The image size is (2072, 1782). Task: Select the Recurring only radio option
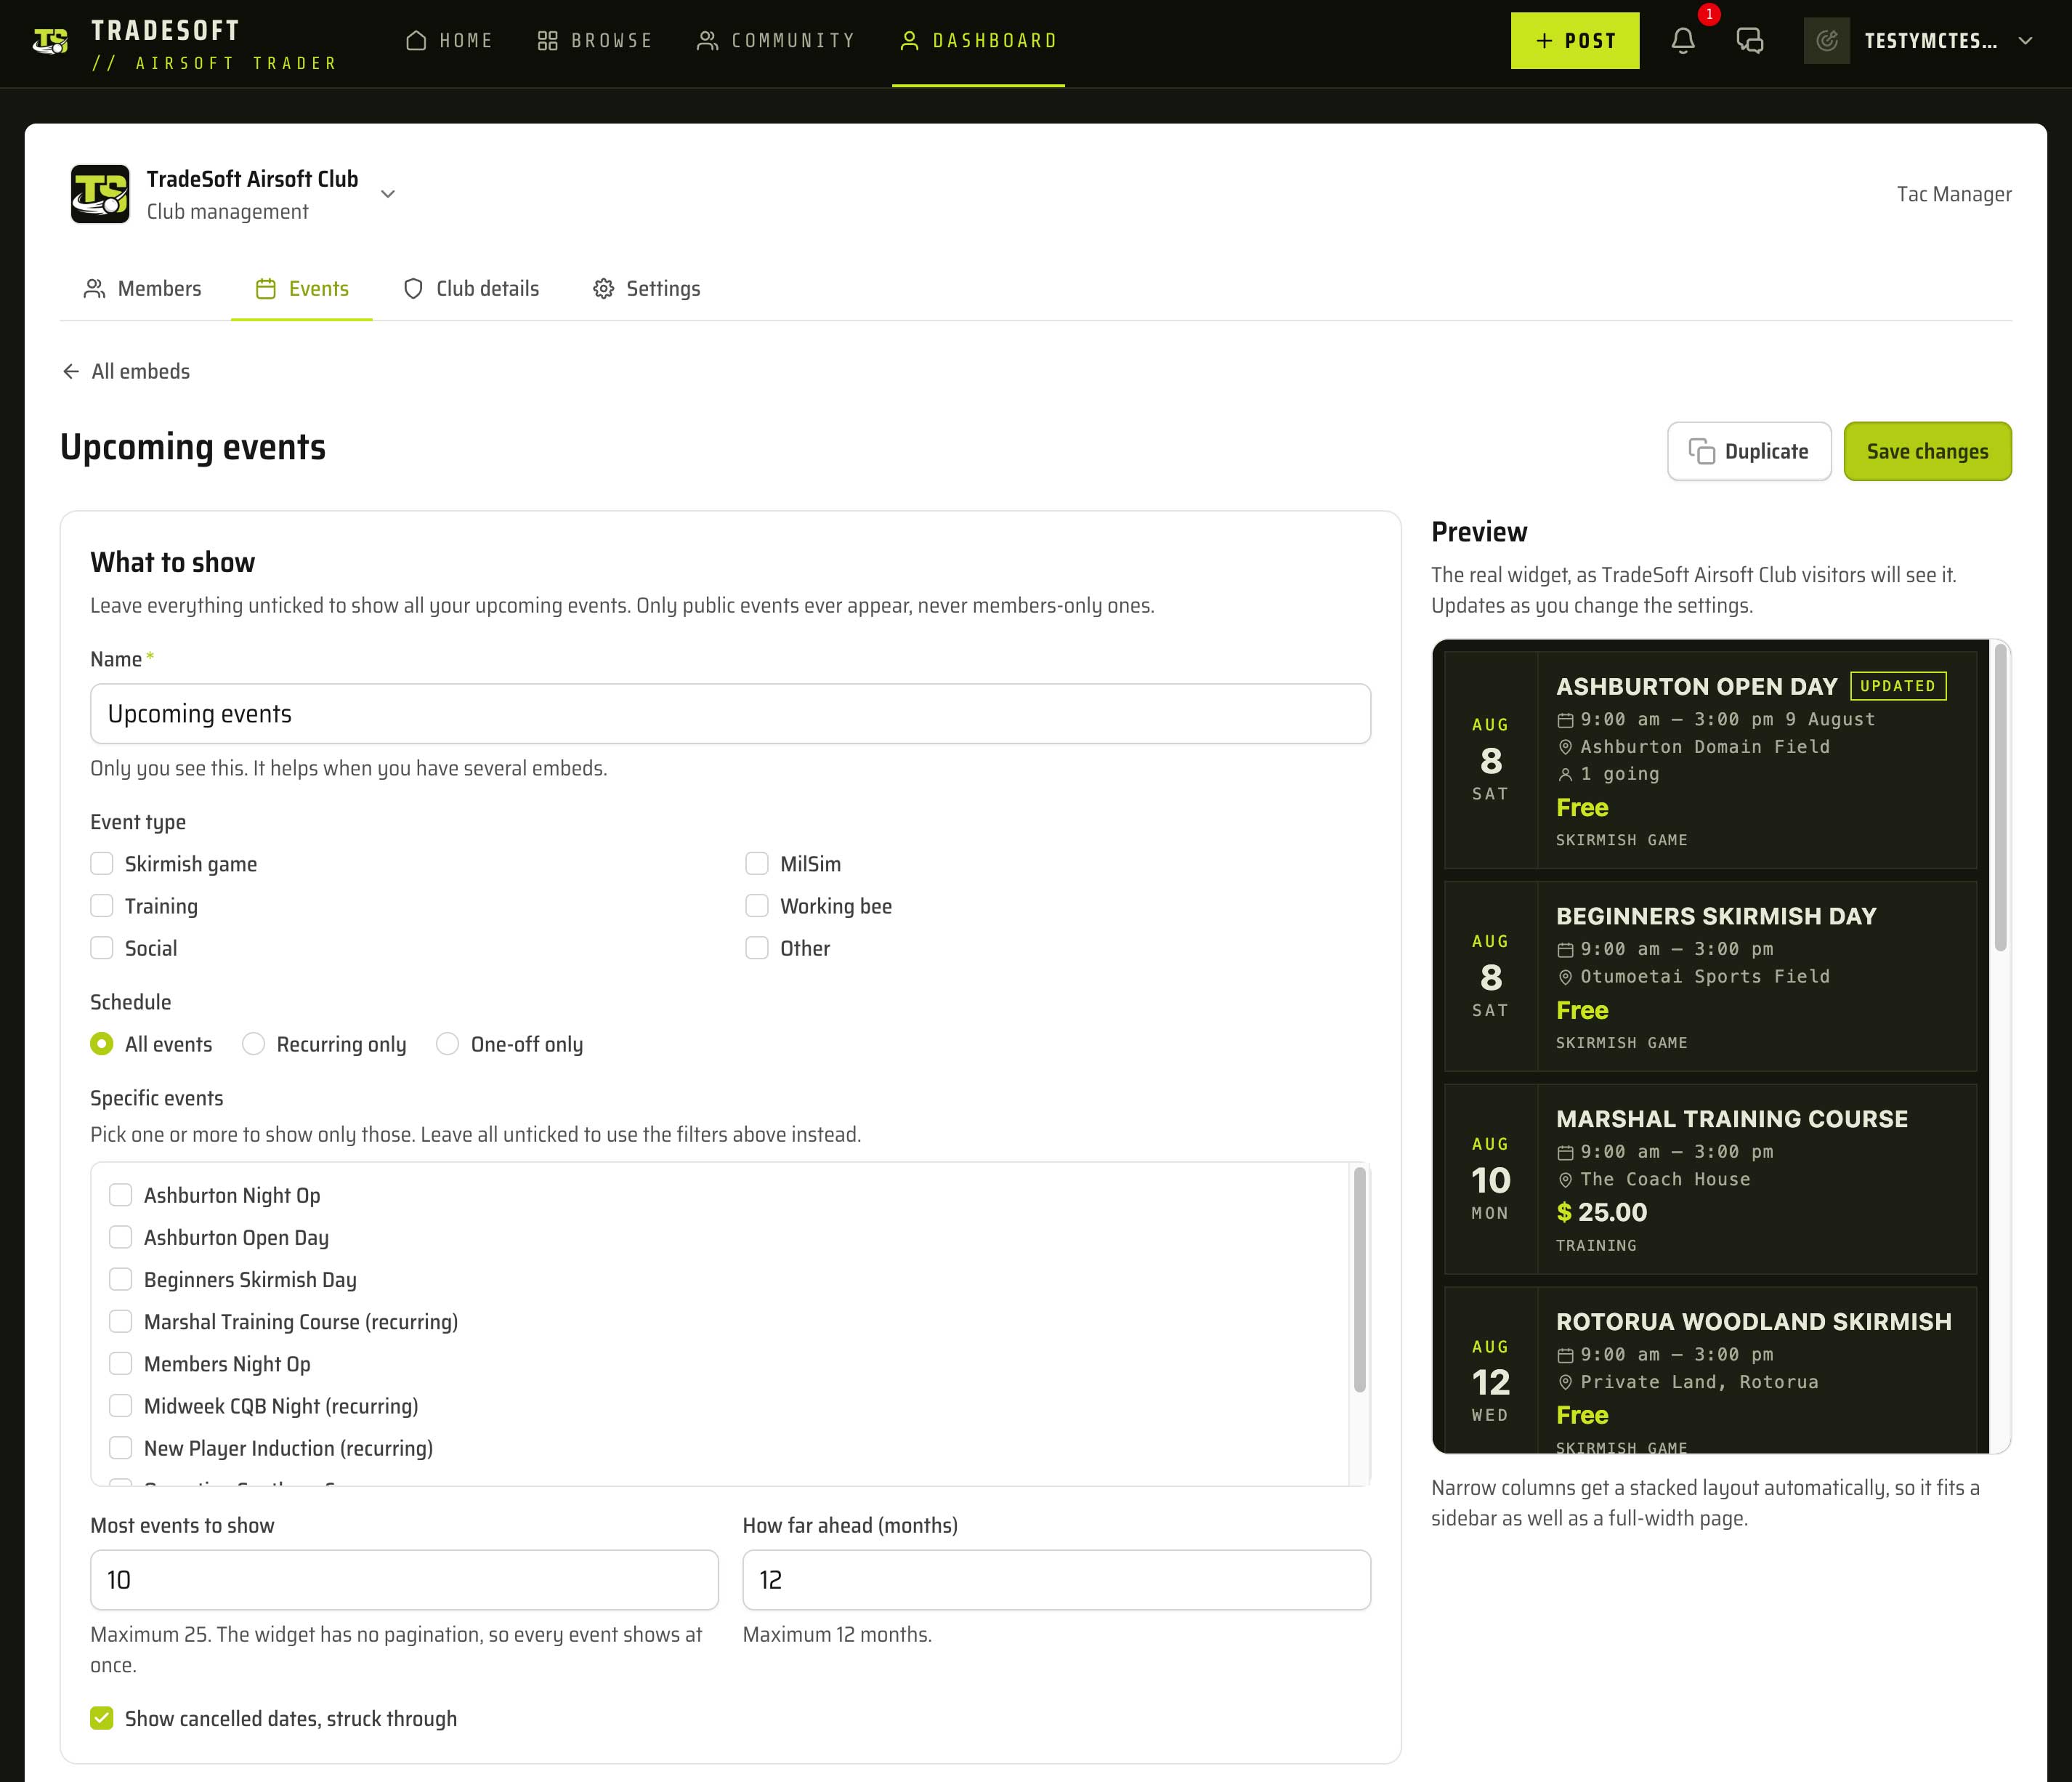click(x=254, y=1044)
